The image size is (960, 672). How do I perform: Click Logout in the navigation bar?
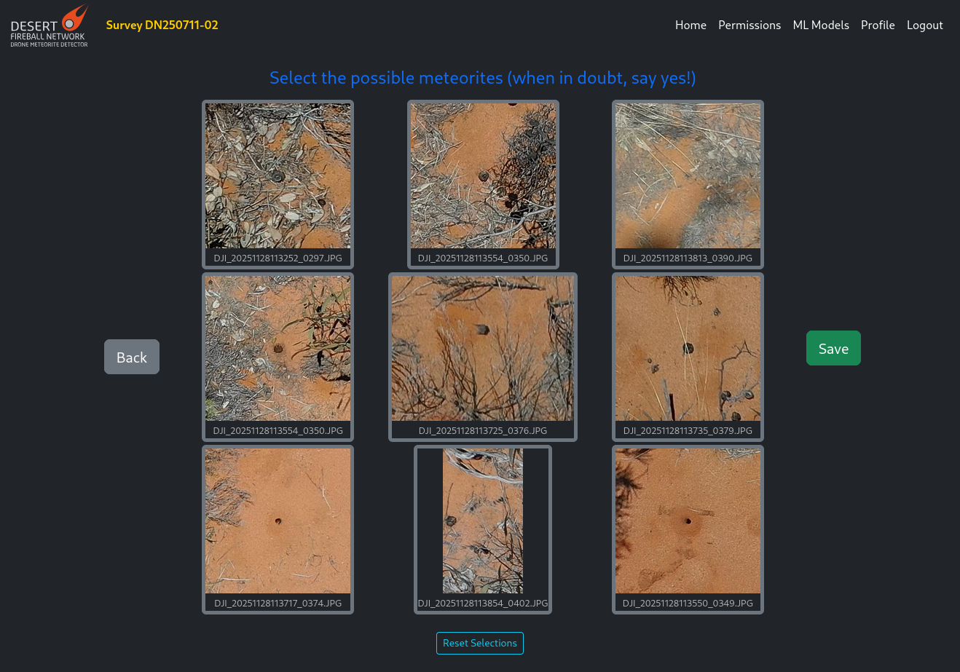click(x=924, y=25)
